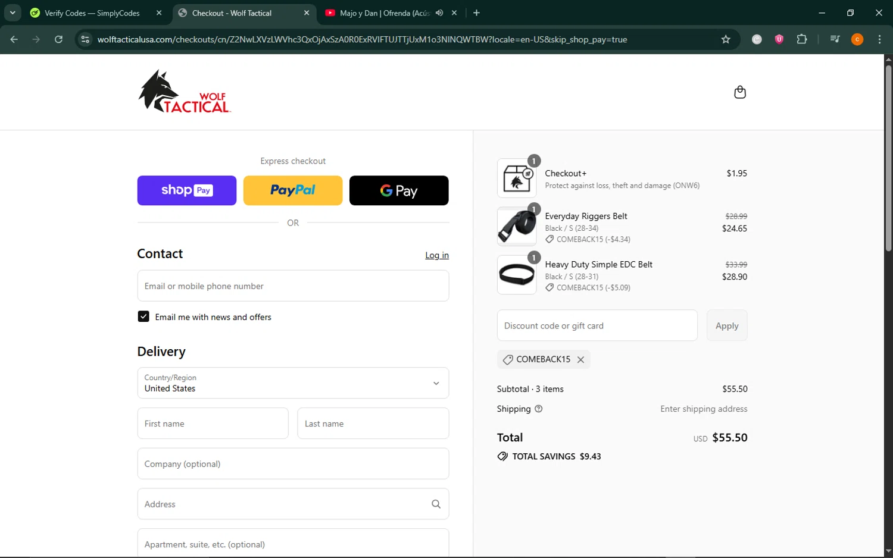Close the Verify Codes tab
Viewport: 893px width, 558px height.
(159, 12)
